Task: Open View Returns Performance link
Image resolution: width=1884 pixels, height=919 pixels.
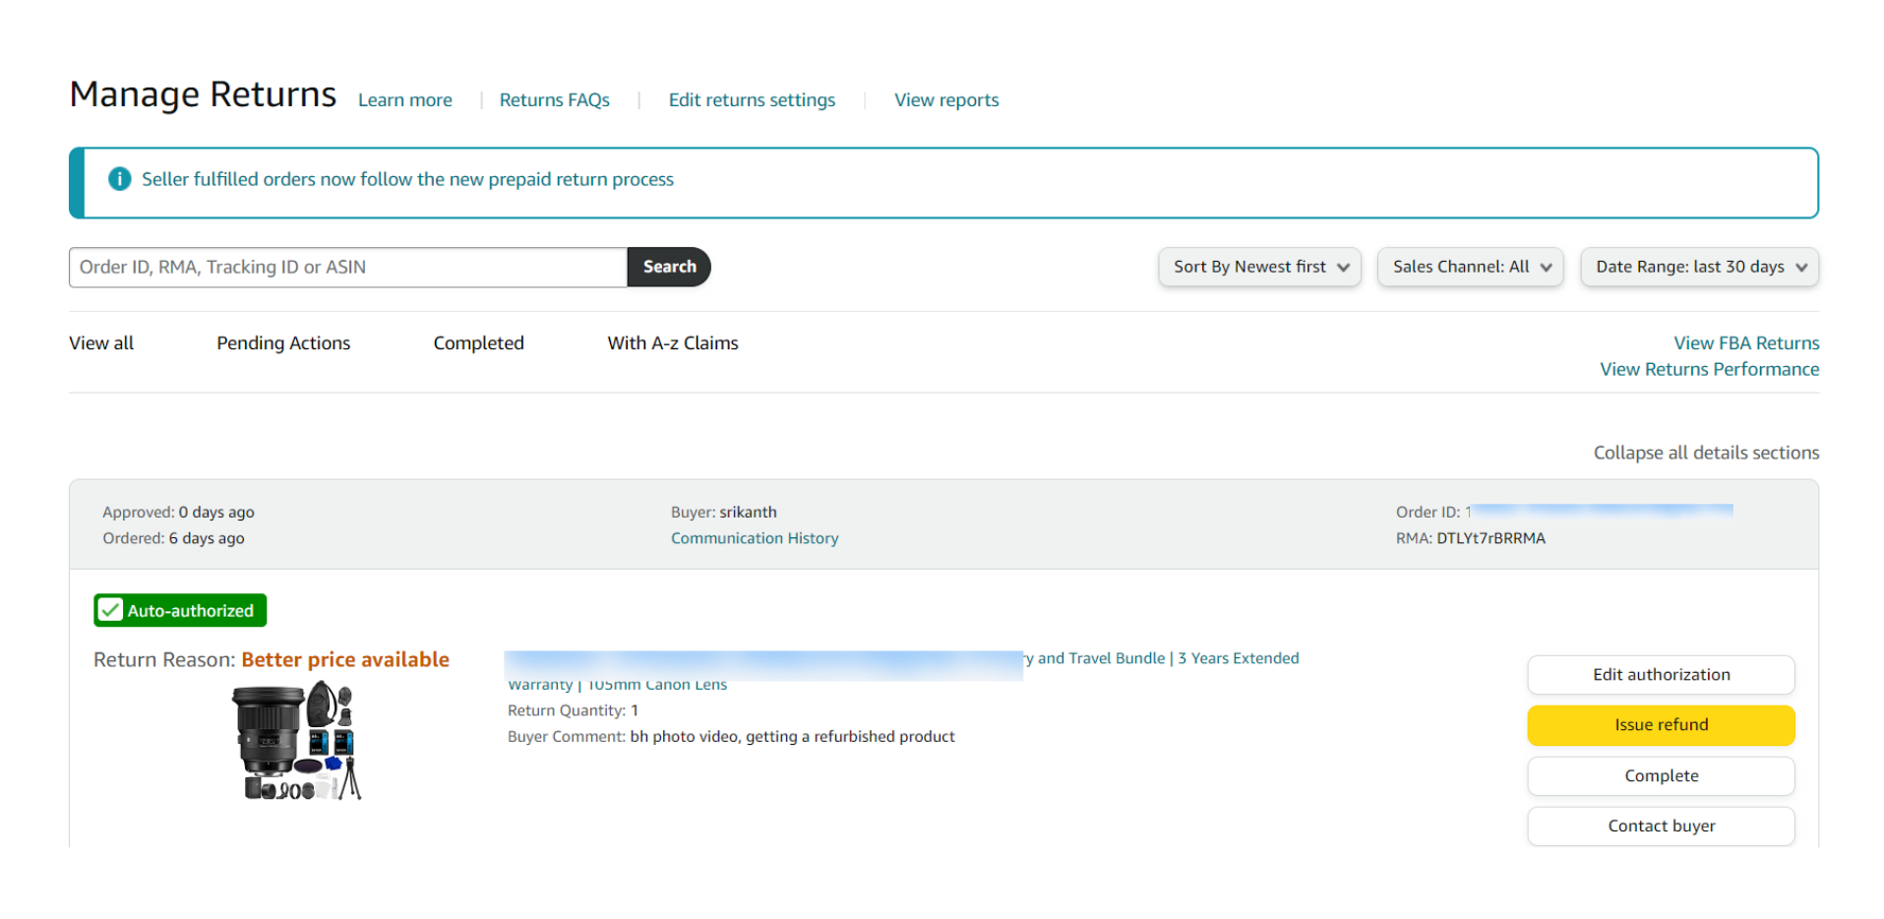Action: 1709,370
